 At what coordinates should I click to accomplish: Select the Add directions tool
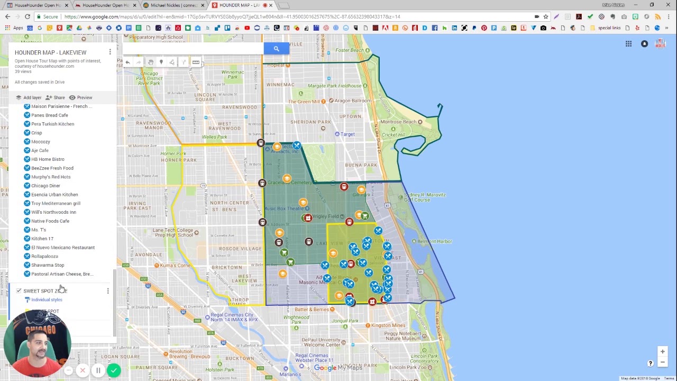click(x=184, y=62)
